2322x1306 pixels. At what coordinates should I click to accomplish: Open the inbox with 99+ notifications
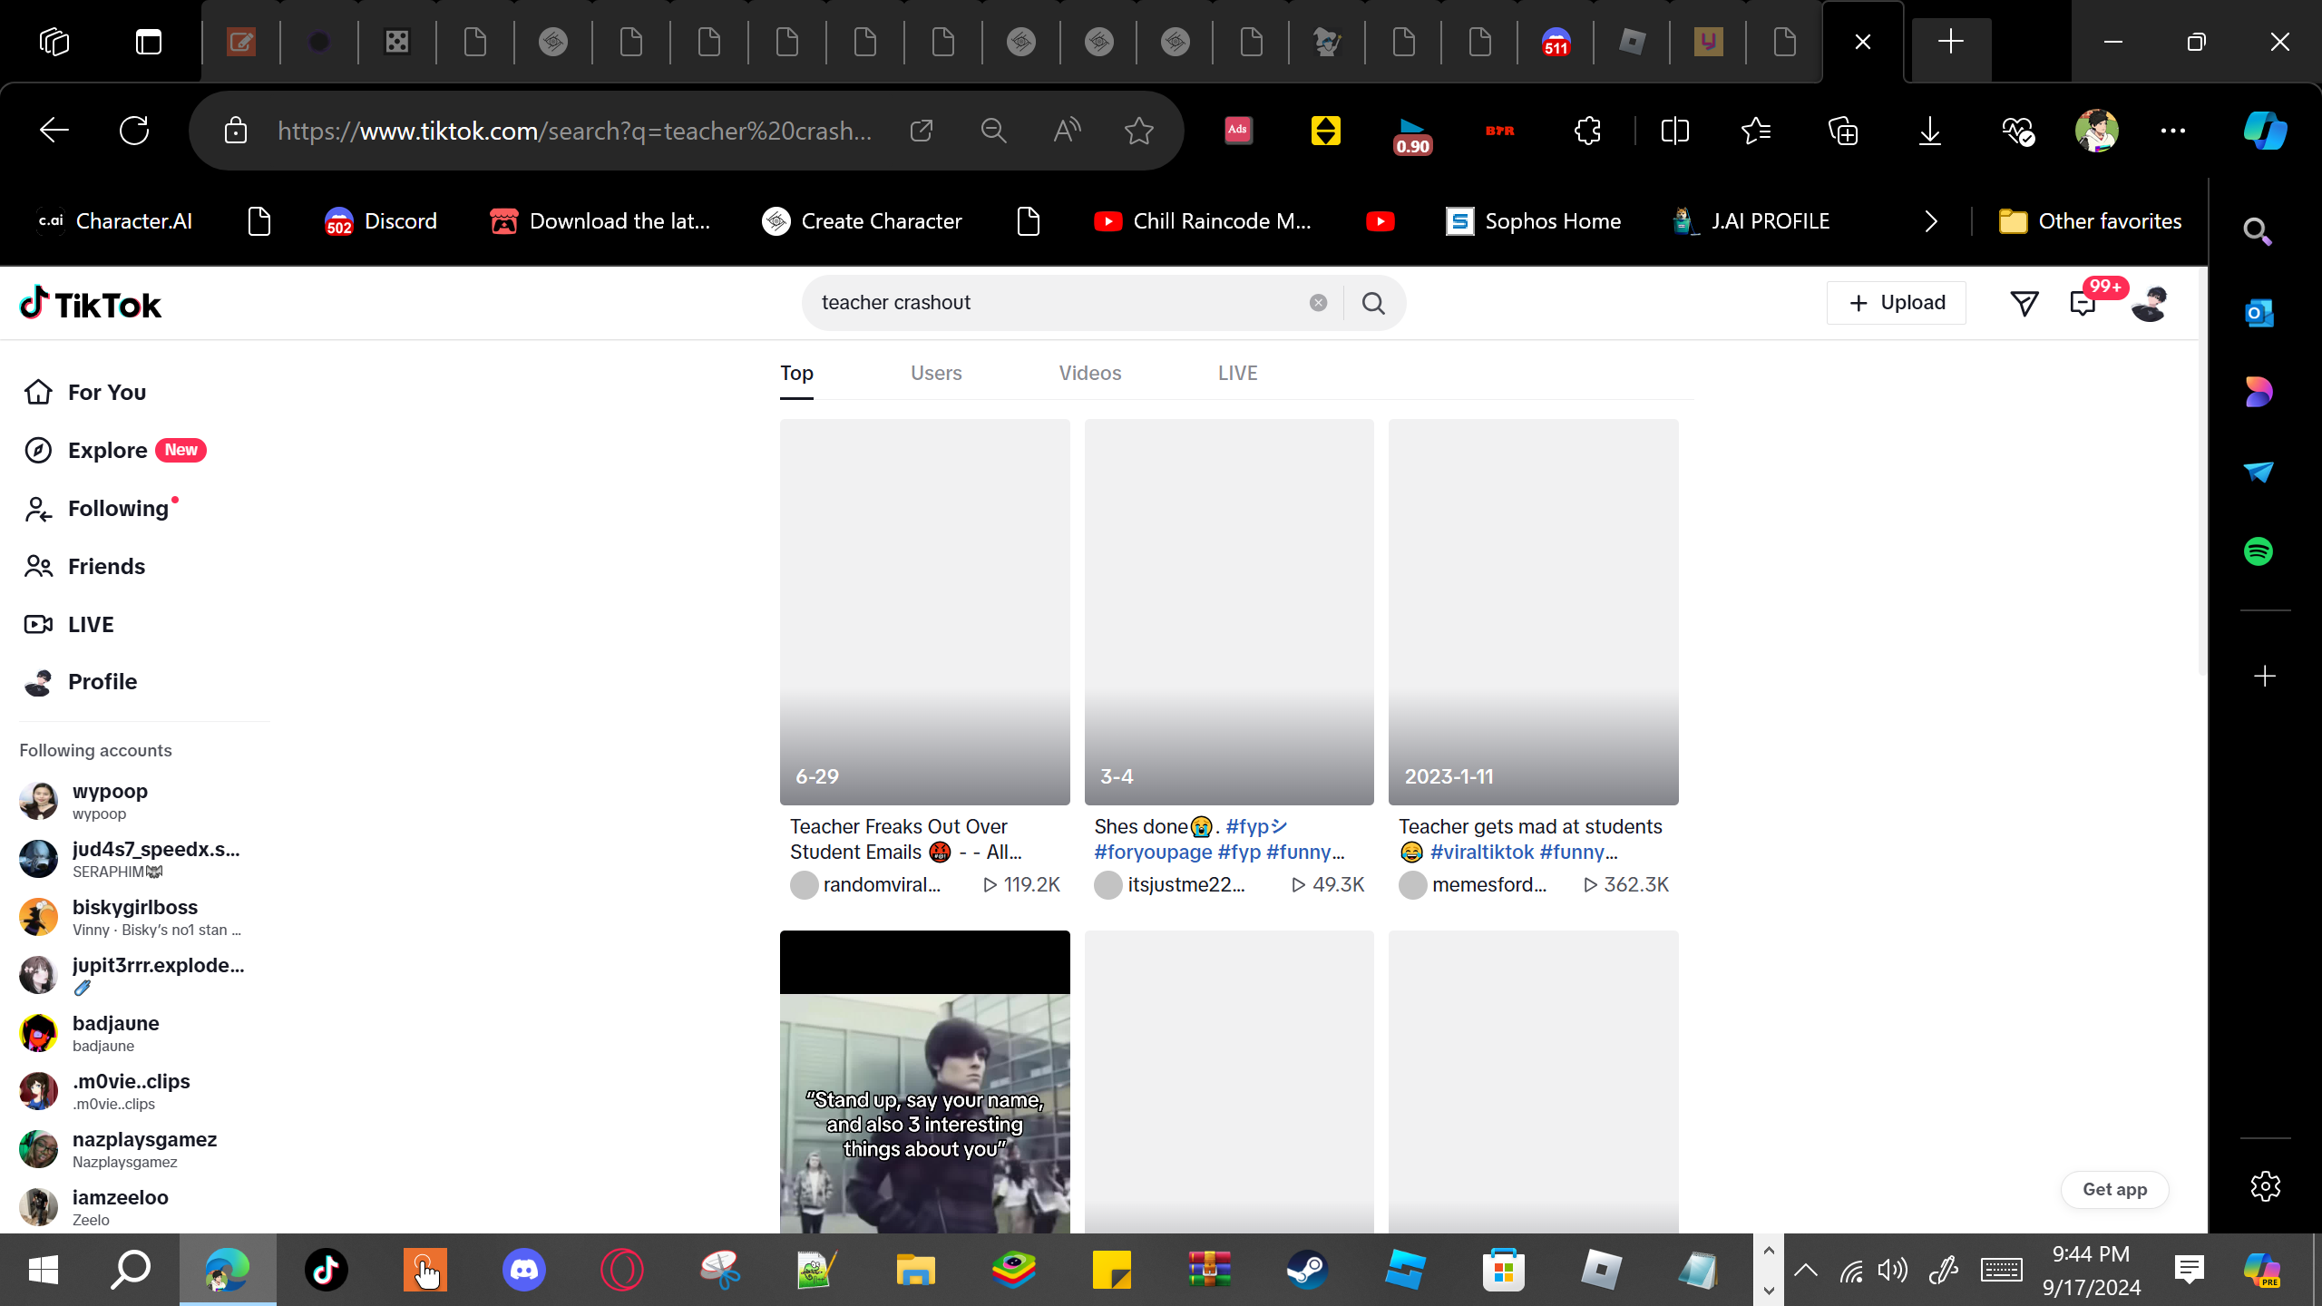2083,303
